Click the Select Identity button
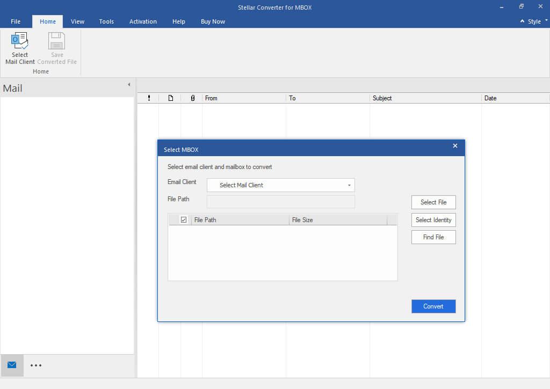The width and height of the screenshot is (550, 389). click(x=433, y=220)
